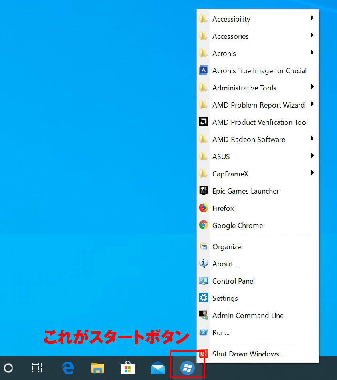Screen dimensions: 337x380
Task: Open the Accessories folder entry
Action: (258, 36)
